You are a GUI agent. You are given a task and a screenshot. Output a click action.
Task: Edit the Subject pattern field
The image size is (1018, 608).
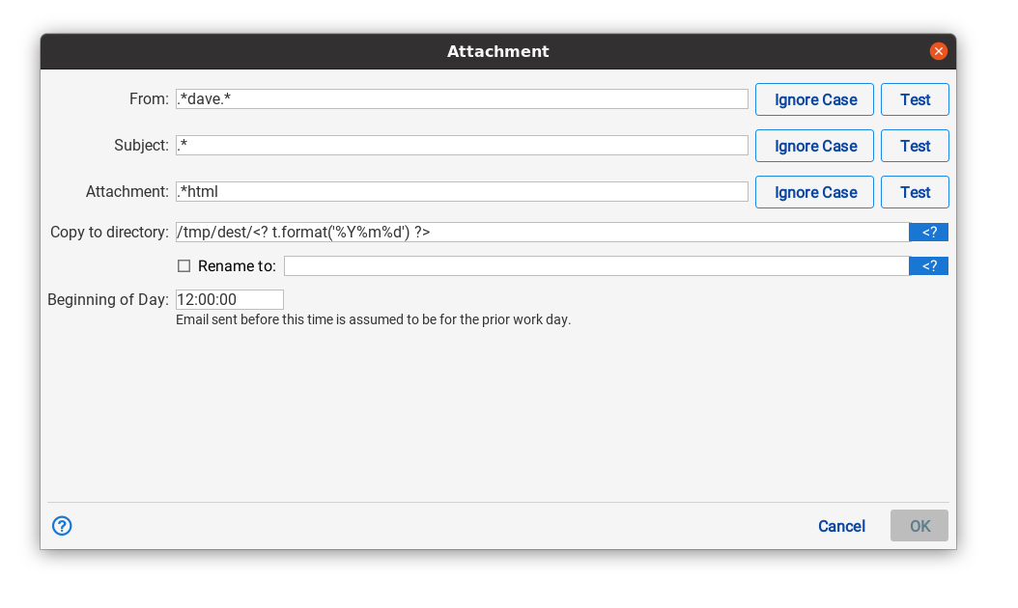461,145
